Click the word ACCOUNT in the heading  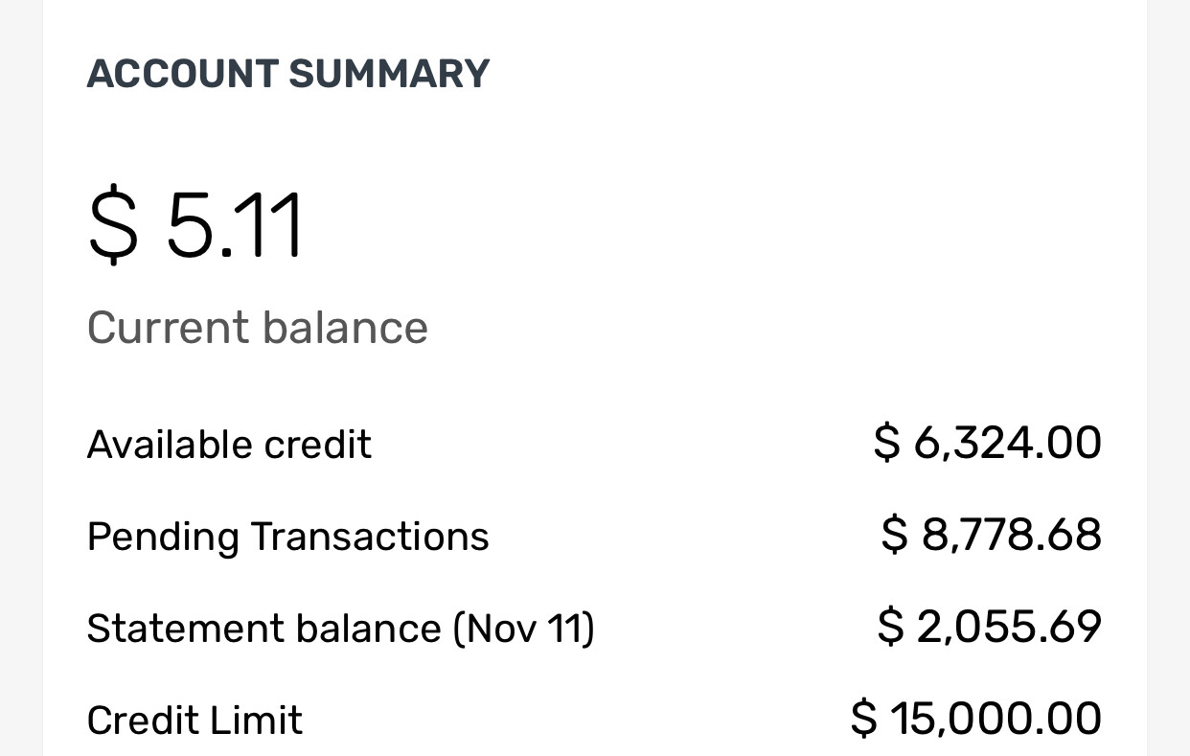tap(182, 74)
